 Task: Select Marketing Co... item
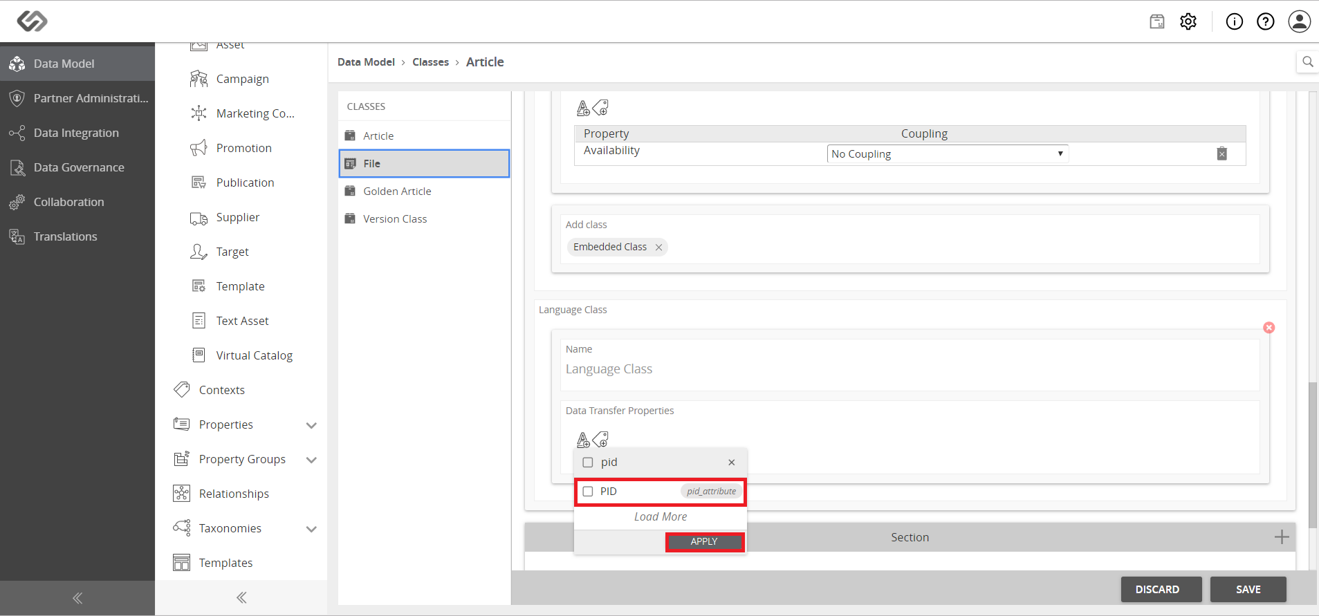click(x=241, y=113)
